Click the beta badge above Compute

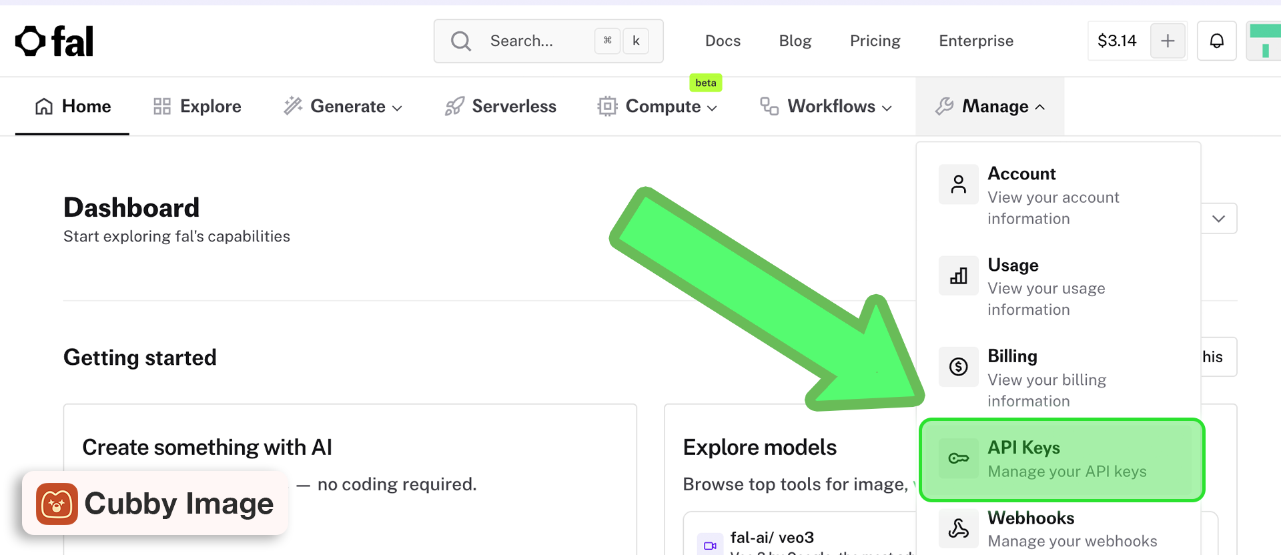706,83
